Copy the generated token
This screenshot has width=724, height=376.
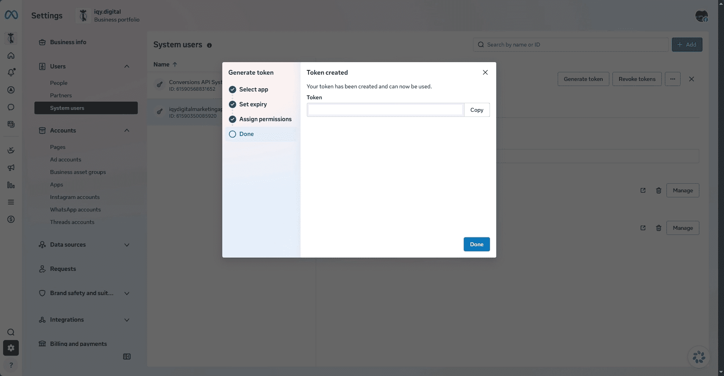477,110
